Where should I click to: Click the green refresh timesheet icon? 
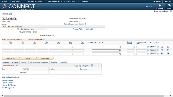tap(36, 32)
